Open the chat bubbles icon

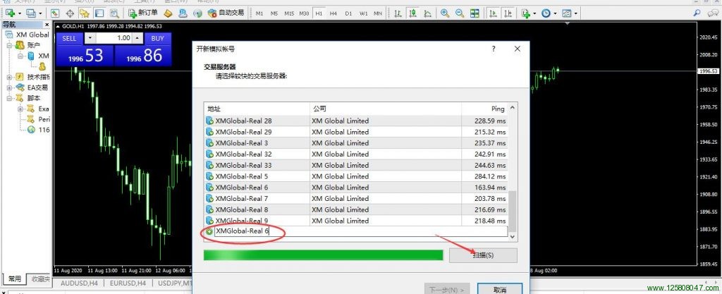pyautogui.click(x=712, y=13)
